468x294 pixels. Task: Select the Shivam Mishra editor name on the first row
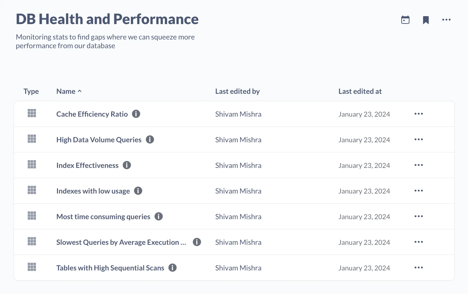coord(238,114)
